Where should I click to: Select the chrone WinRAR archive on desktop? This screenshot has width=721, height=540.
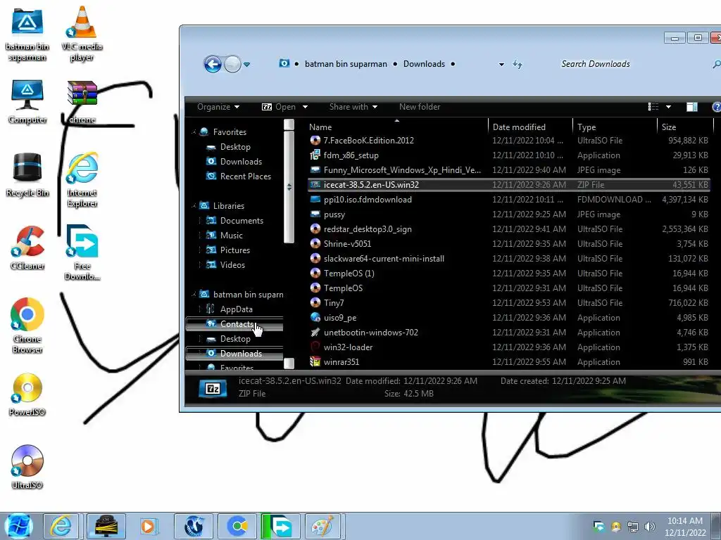click(82, 102)
